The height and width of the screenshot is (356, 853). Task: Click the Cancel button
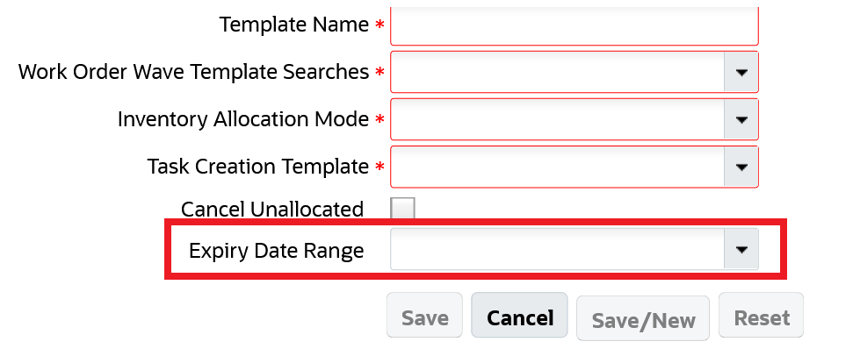tap(520, 317)
